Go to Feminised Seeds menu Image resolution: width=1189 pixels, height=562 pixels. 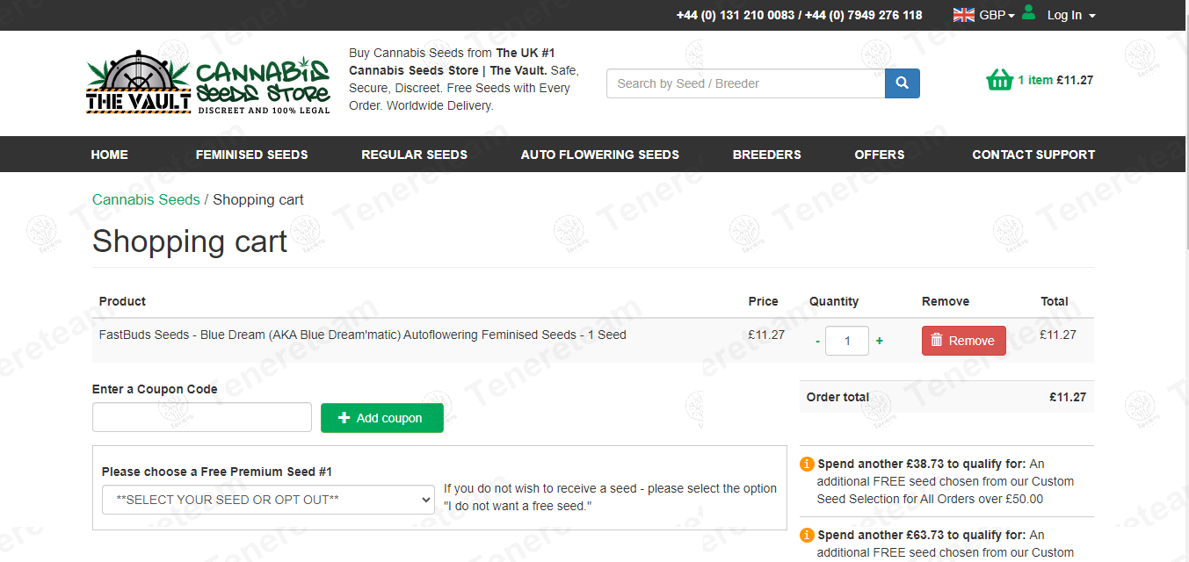point(251,155)
